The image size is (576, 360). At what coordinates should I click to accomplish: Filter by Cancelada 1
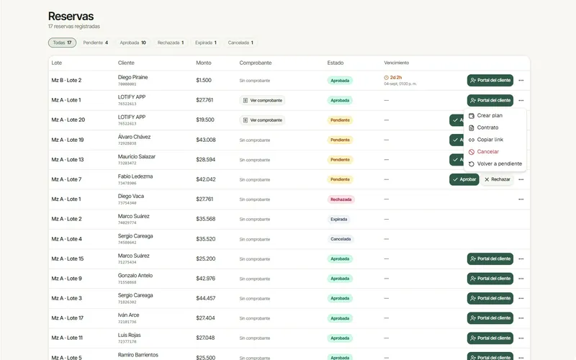(x=240, y=42)
